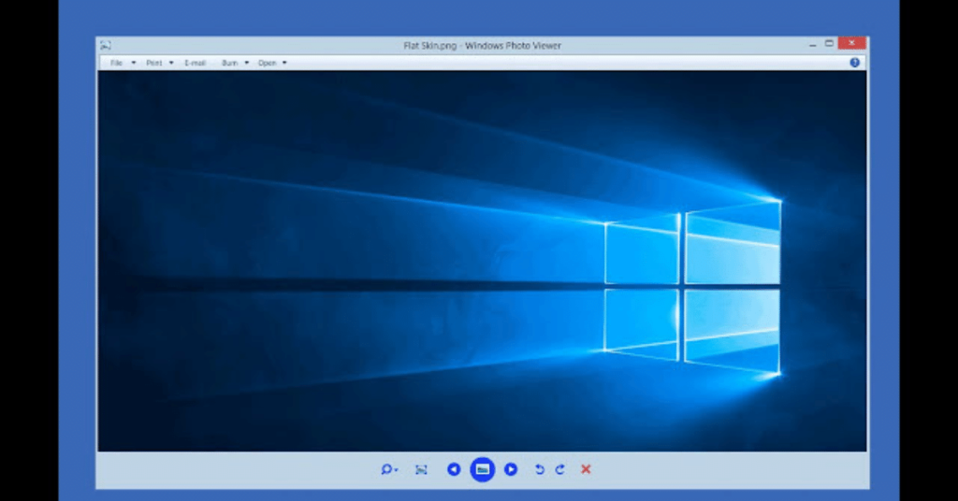Expand the Burn dropdown arrow

tap(247, 63)
